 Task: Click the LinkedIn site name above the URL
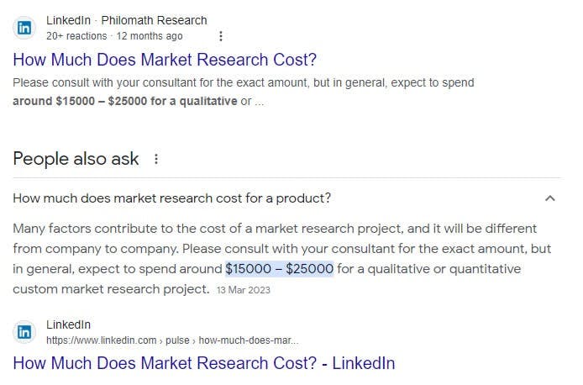click(68, 324)
